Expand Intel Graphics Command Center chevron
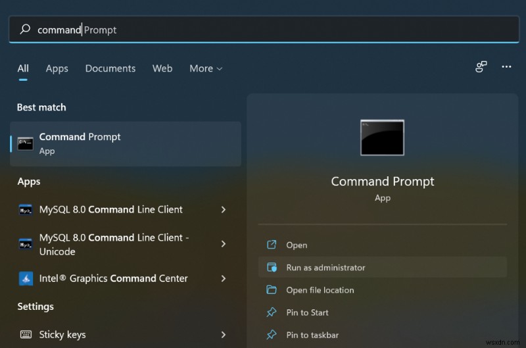The image size is (526, 348). tap(224, 278)
